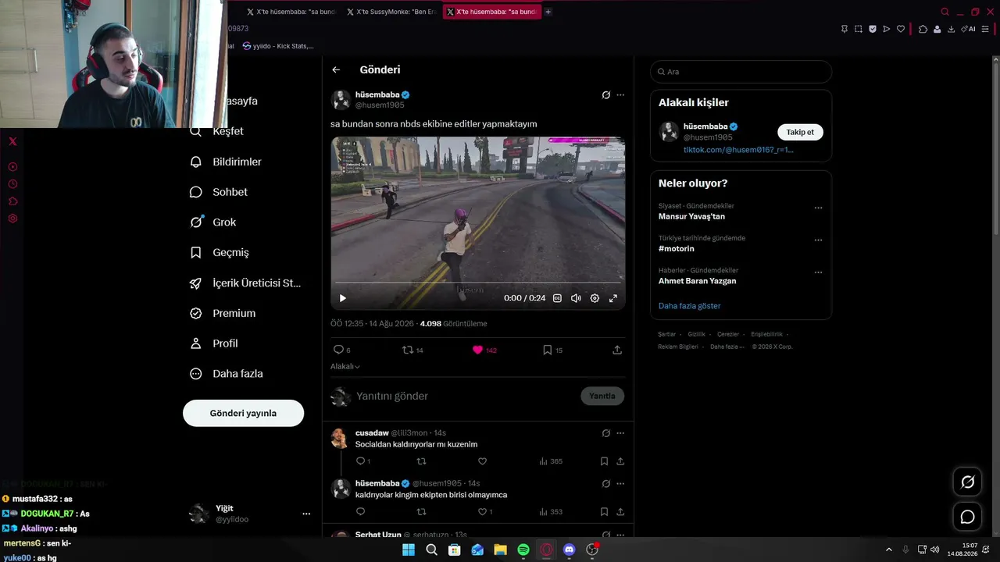Open Bildirimler notifications page
This screenshot has height=562, width=1000.
point(226,162)
